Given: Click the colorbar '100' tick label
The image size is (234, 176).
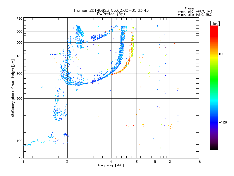Looking at the screenshot, I should 221,54.
